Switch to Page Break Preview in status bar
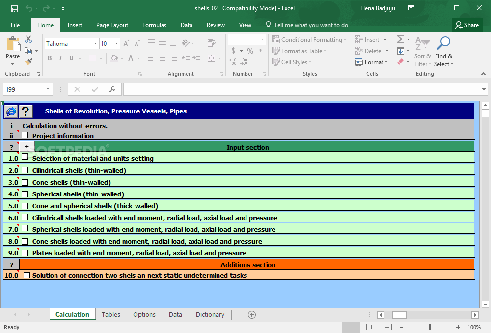The width and height of the screenshot is (491, 333). point(388,327)
